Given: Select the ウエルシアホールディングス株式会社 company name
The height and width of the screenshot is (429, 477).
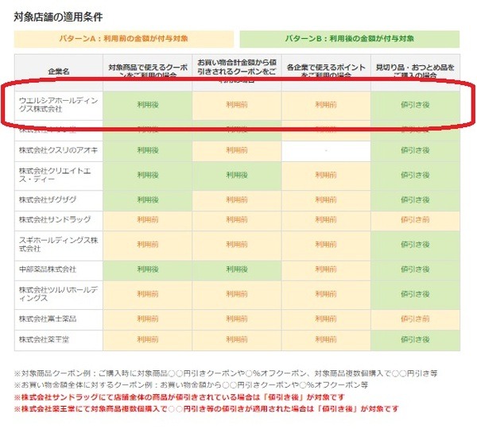Looking at the screenshot, I should (x=58, y=105).
